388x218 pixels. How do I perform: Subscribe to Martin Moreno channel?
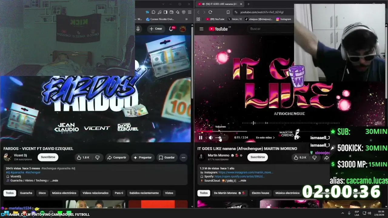(258, 157)
